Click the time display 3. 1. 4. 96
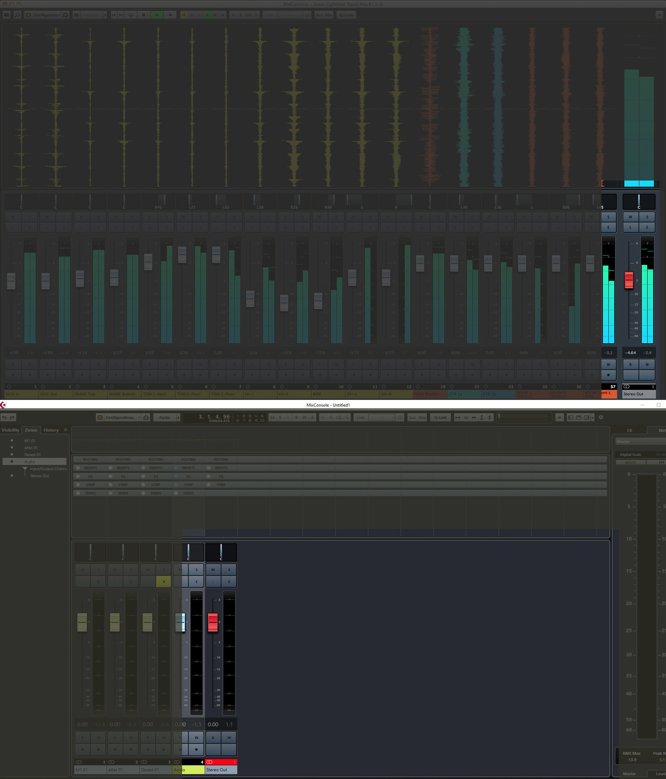The image size is (666, 779). 214,417
